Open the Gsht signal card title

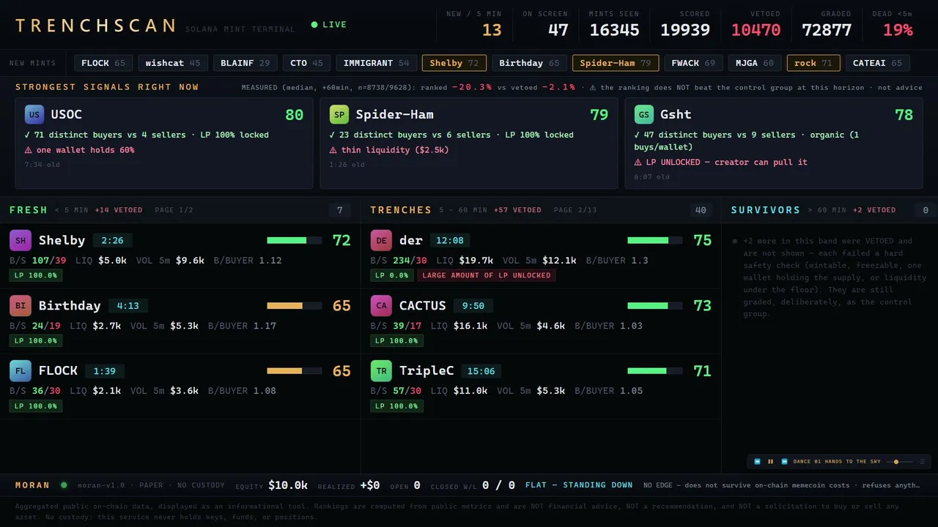click(x=676, y=115)
